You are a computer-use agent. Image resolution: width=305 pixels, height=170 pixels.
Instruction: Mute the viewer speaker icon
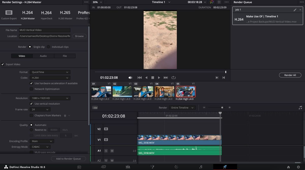130,78
